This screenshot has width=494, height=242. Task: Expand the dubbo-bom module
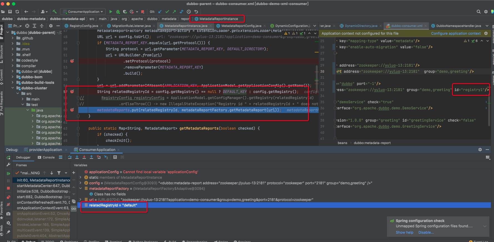[13, 77]
